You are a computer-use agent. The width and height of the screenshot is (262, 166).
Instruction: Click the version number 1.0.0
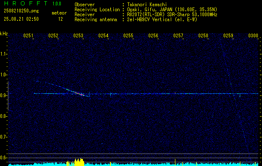[57, 3]
